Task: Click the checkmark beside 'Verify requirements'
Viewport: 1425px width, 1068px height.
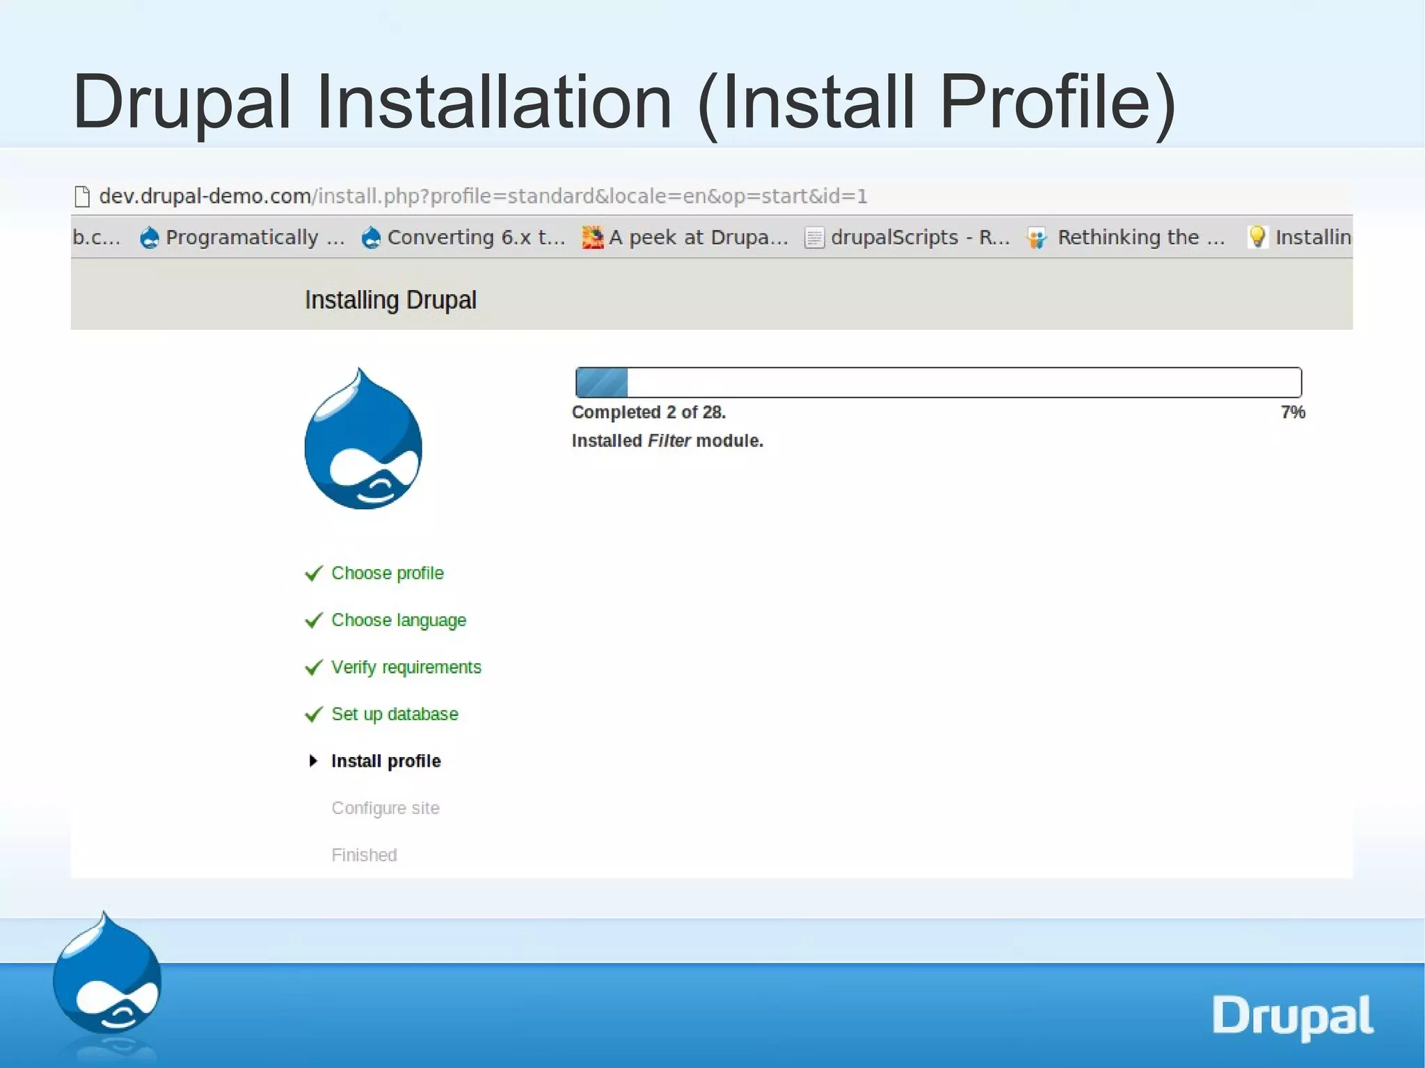Action: coord(314,668)
